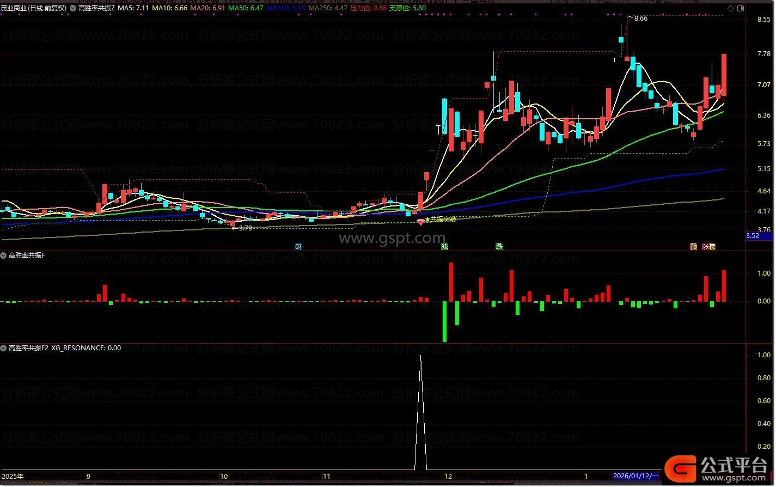Click the red 涨 marker icon
This screenshot has height=487, width=776.
tap(706, 247)
